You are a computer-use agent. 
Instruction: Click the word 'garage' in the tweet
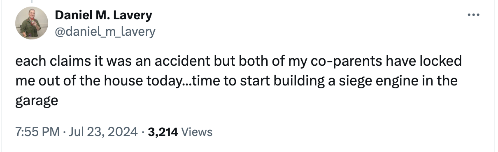pos(36,101)
